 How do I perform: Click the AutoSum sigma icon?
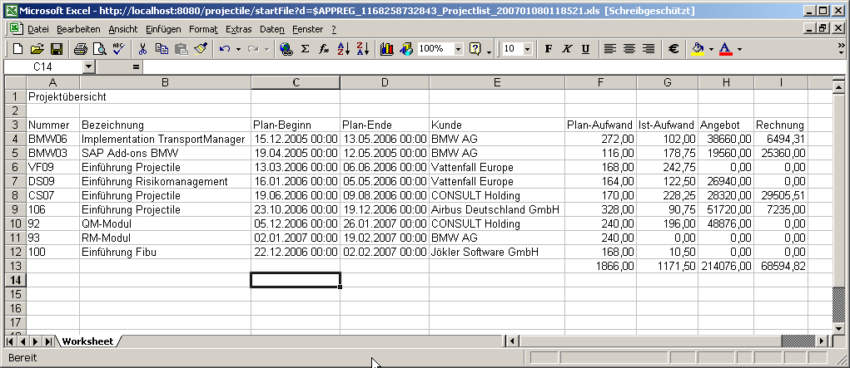pyautogui.click(x=305, y=49)
